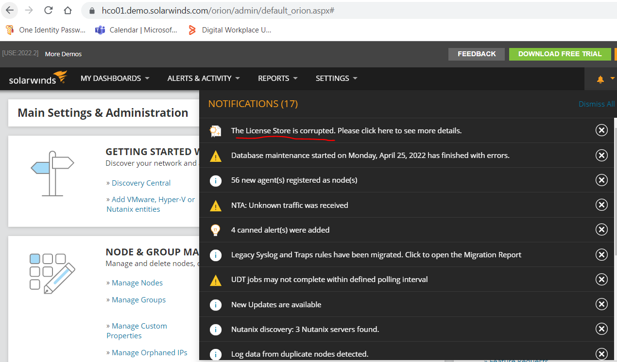Click the Manage Groups link
Image resolution: width=617 pixels, height=362 pixels.
tap(138, 299)
